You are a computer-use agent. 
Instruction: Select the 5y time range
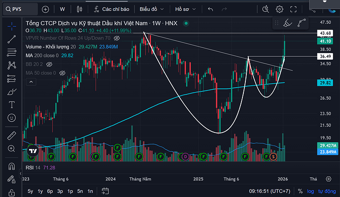(31, 191)
